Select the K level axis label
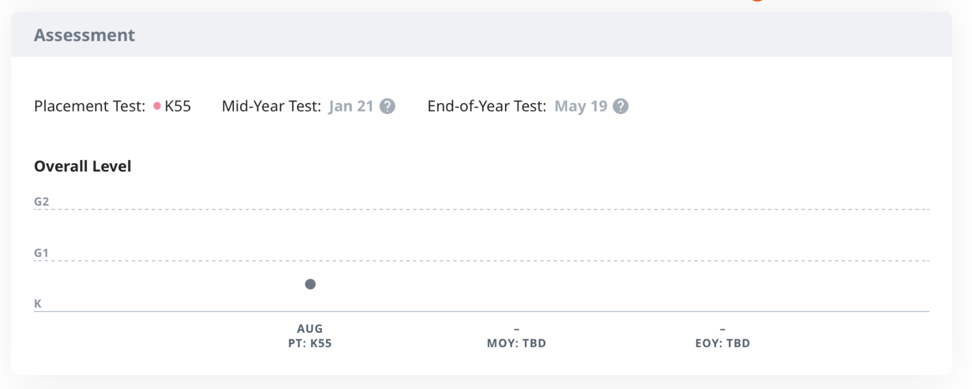 (38, 304)
